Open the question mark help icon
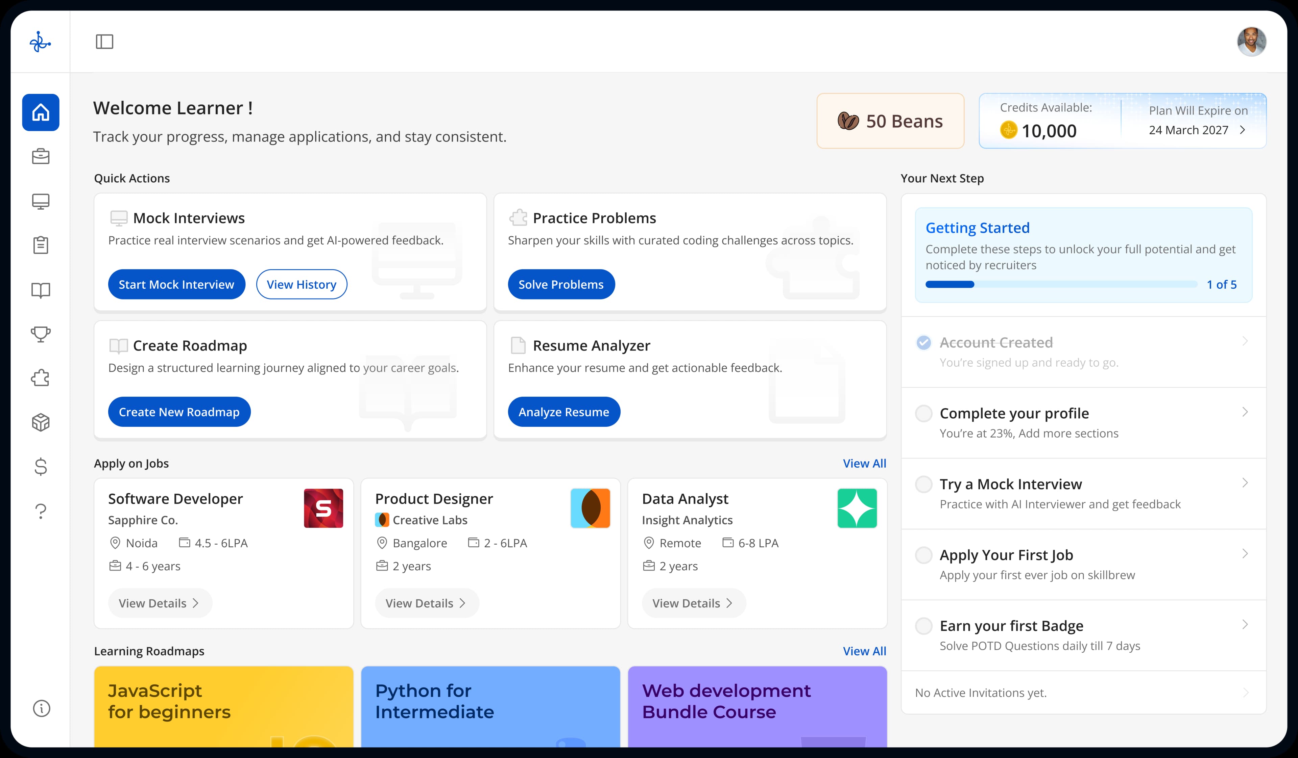Screen dimensions: 1298x758 [x=41, y=511]
